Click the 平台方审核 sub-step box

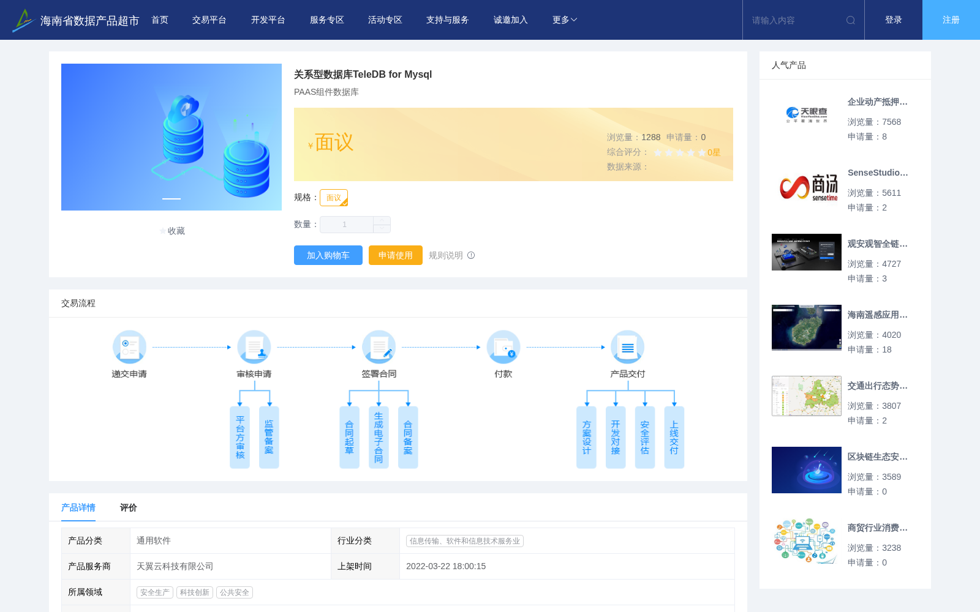(x=239, y=437)
